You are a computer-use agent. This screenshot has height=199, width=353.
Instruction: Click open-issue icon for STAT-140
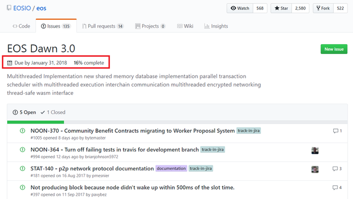point(23,169)
